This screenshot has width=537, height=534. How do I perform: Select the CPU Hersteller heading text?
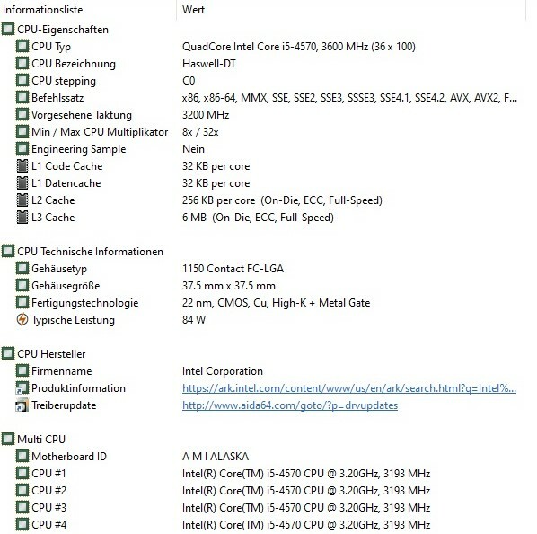coord(51,353)
